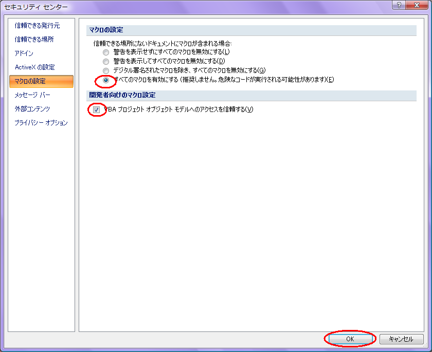Select 警告を表示してすべてのマクロを無効にする radio
The width and height of the screenshot is (432, 352).
click(106, 61)
